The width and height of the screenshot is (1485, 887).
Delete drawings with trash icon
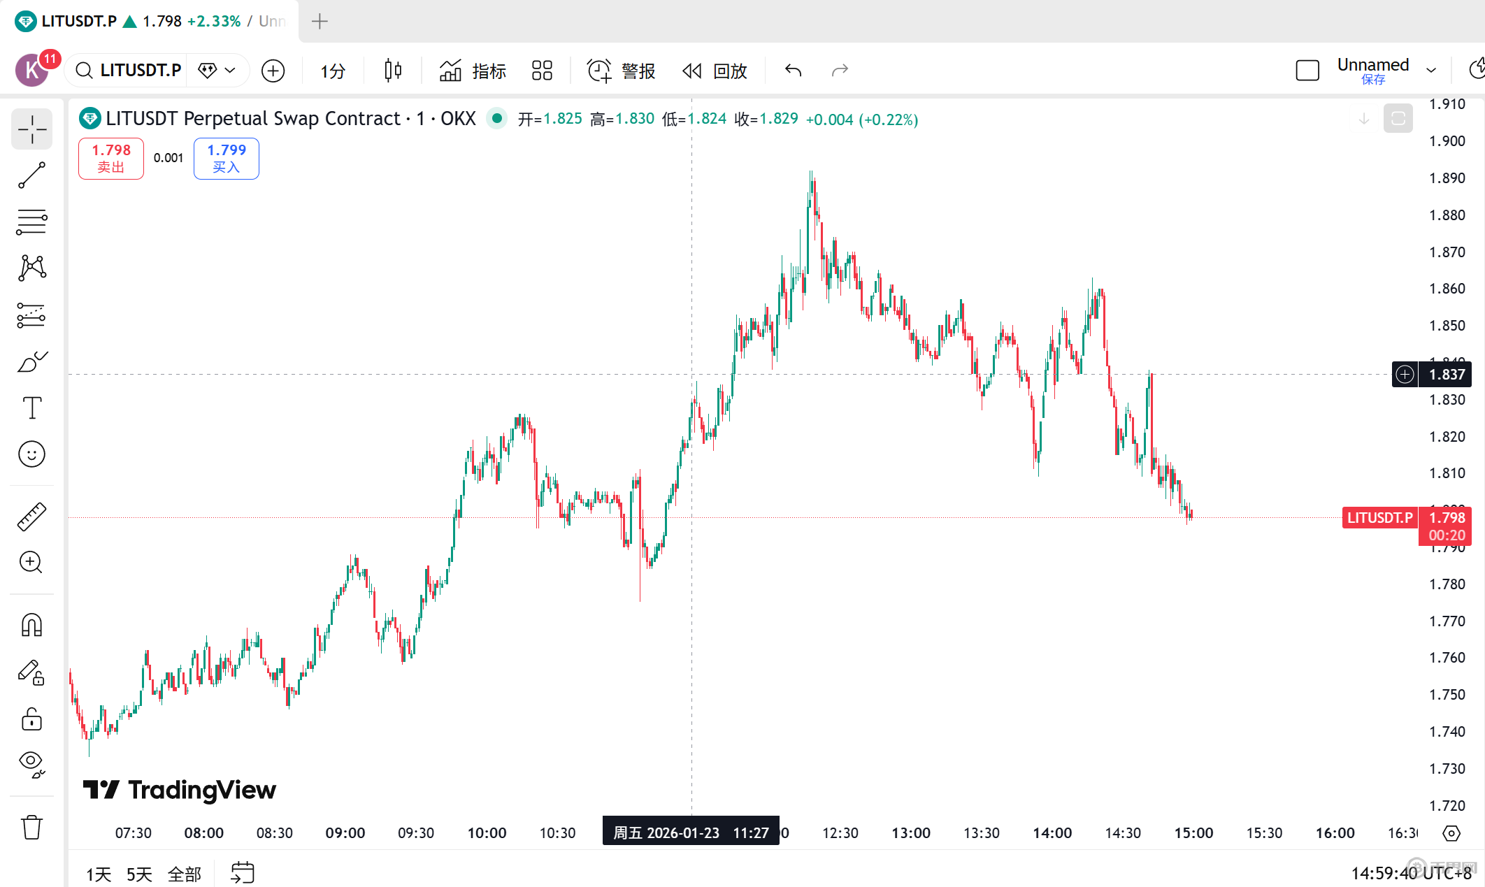(x=31, y=827)
